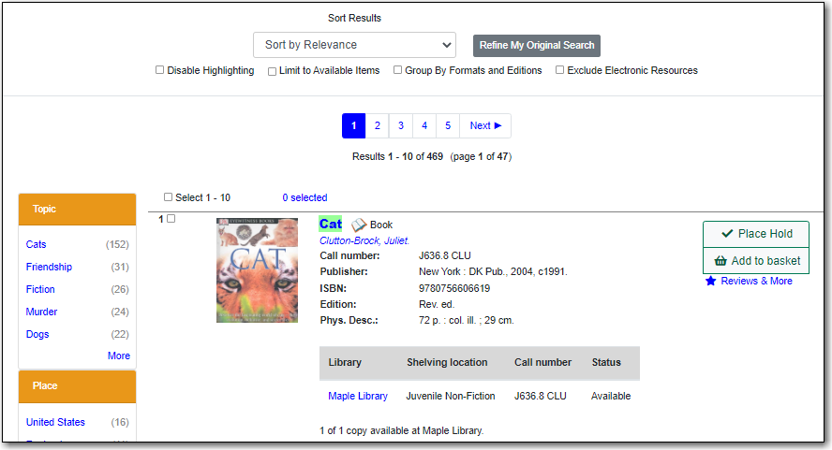Check Limit to Available Items

273,71
